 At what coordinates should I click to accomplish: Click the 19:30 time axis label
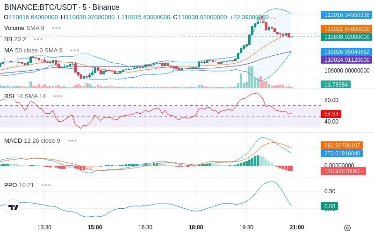click(246, 227)
